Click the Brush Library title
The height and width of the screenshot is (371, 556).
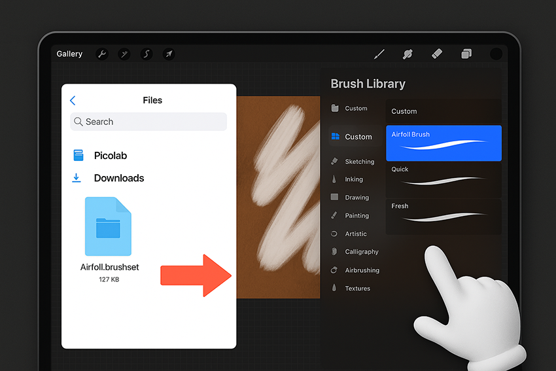[368, 84]
